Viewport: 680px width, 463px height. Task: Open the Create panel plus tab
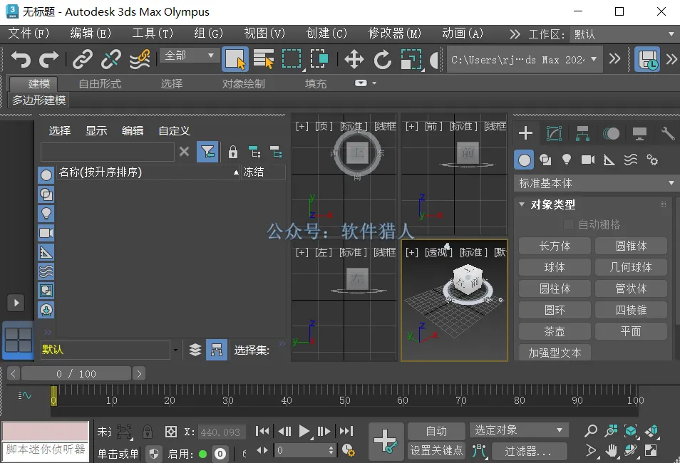pos(525,133)
